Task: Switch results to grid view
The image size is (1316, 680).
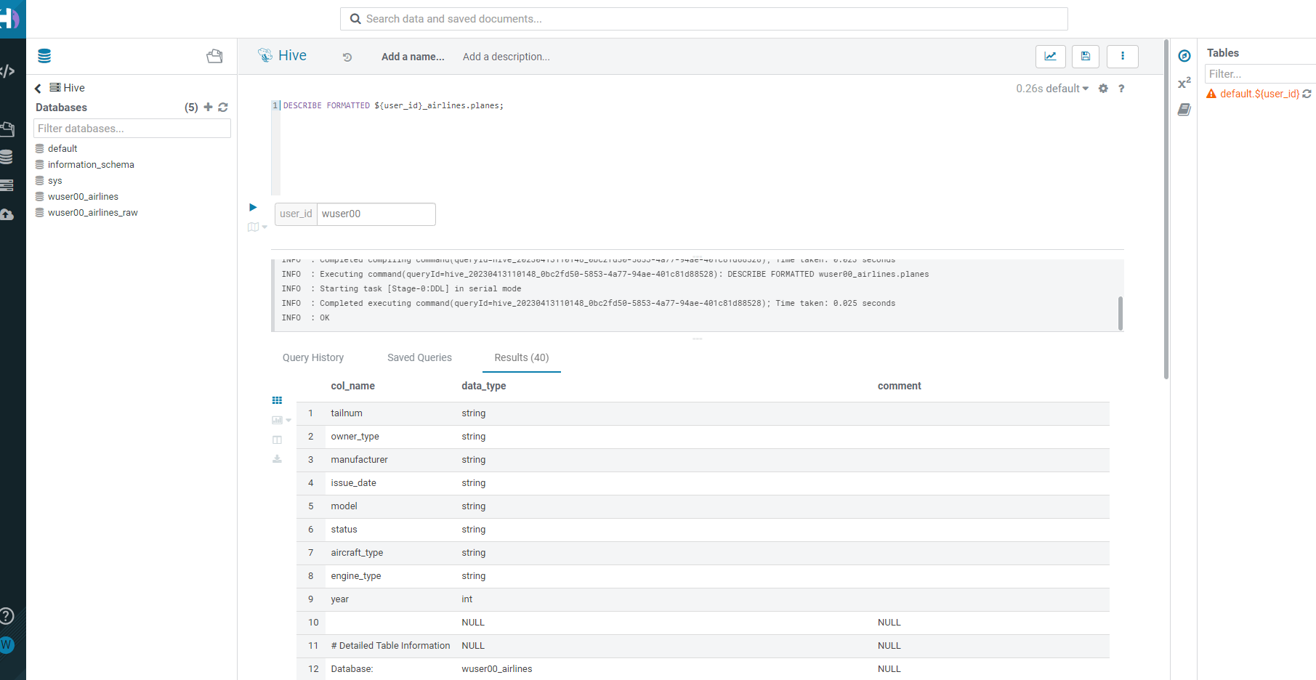Action: click(277, 400)
